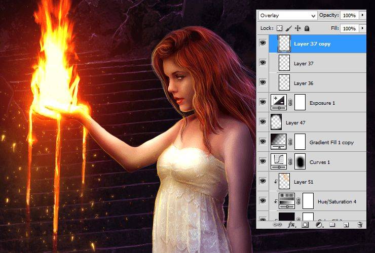Toggle the Exposure 1 mask link chain
Image resolution: width=375 pixels, height=253 pixels.
click(x=290, y=103)
